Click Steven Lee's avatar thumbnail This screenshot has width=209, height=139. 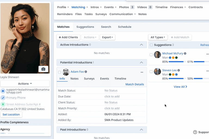click(157, 72)
